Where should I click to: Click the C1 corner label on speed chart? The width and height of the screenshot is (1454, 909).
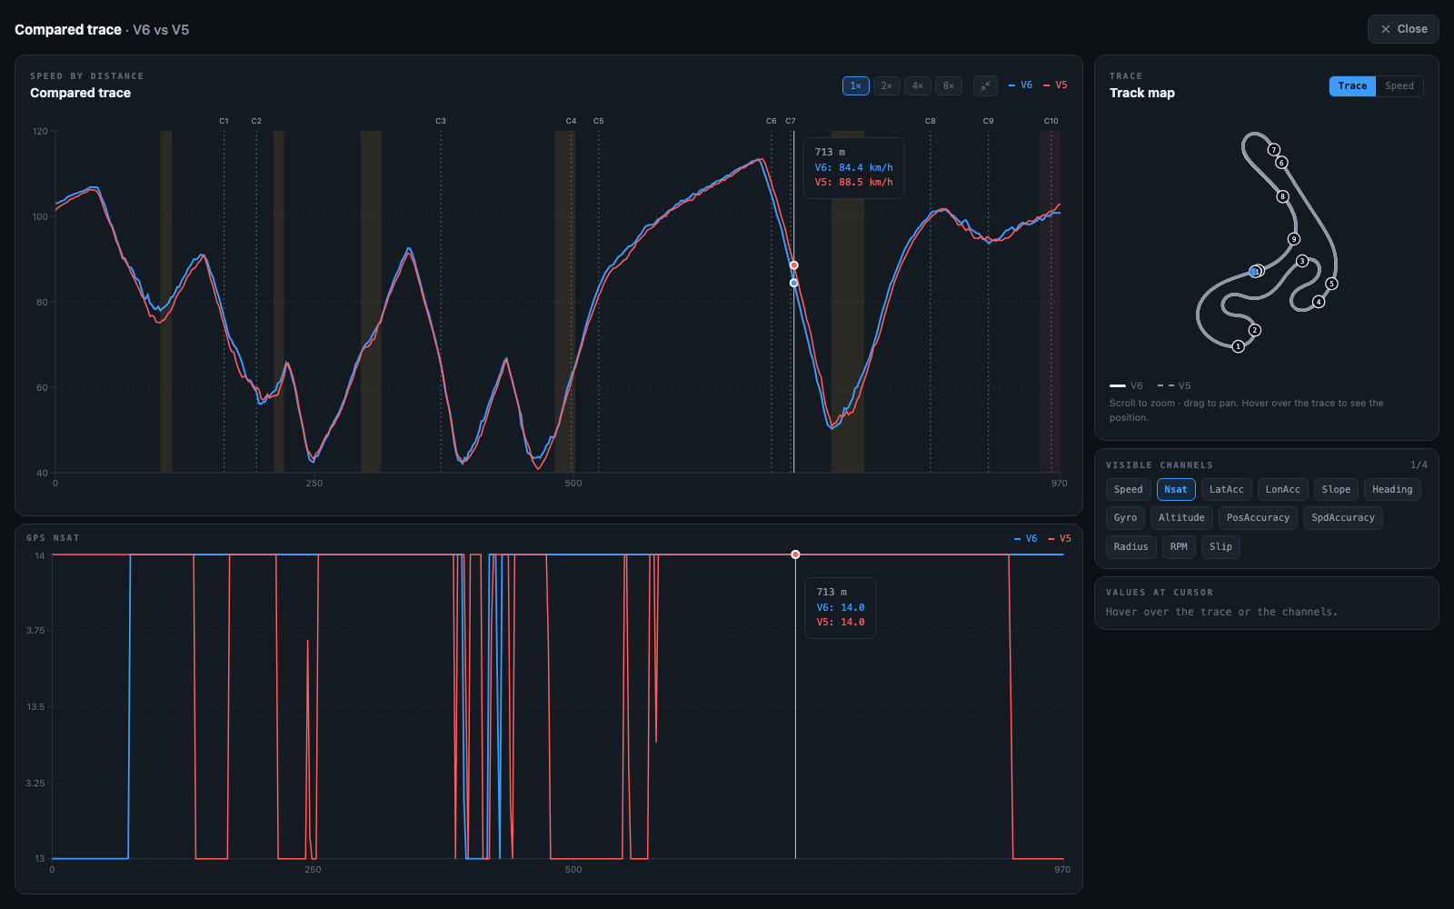(224, 121)
